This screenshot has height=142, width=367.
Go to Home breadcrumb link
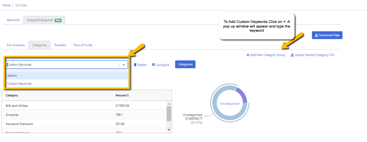pyautogui.click(x=7, y=5)
